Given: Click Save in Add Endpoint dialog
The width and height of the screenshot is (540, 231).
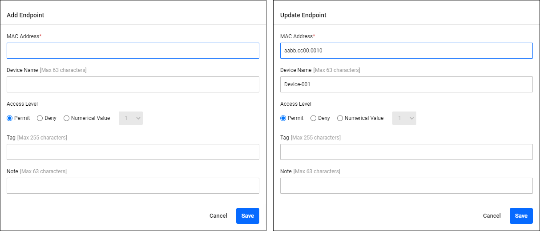Looking at the screenshot, I should pyautogui.click(x=247, y=216).
